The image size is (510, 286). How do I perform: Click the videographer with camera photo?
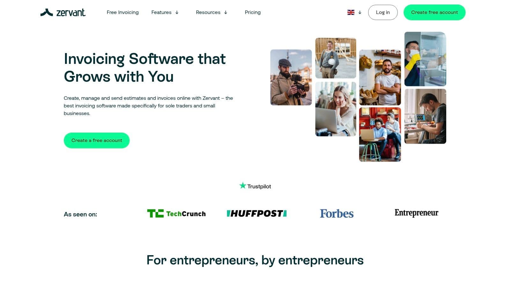click(291, 77)
